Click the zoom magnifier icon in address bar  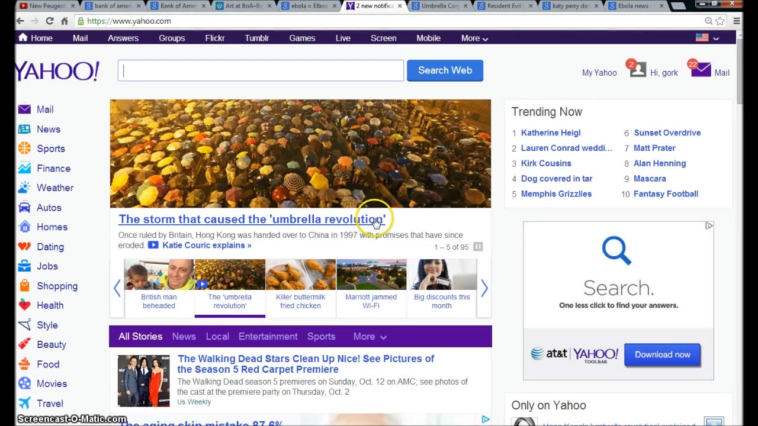click(x=708, y=21)
